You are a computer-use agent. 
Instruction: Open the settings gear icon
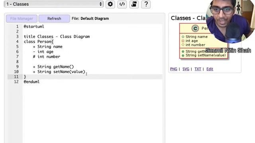coord(110,4)
